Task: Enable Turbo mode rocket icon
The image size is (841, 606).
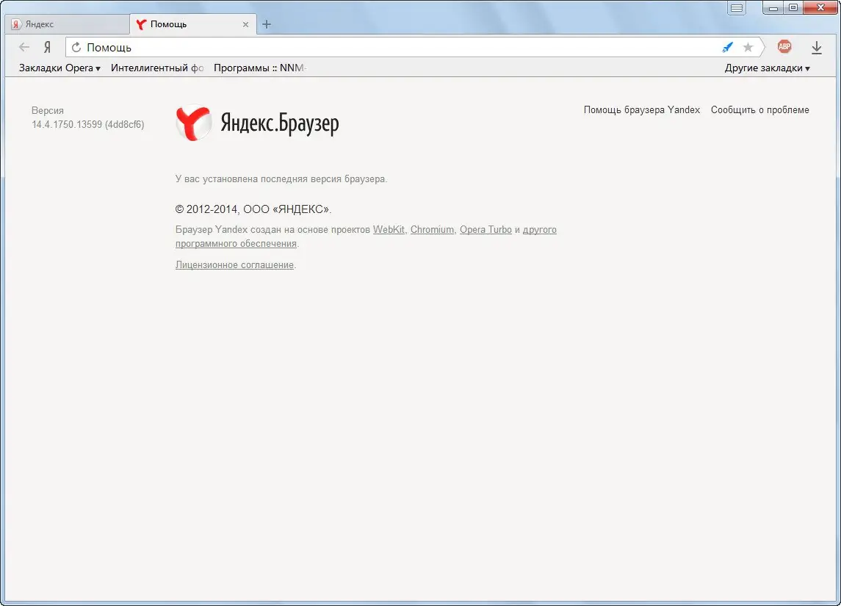Action: coord(727,47)
